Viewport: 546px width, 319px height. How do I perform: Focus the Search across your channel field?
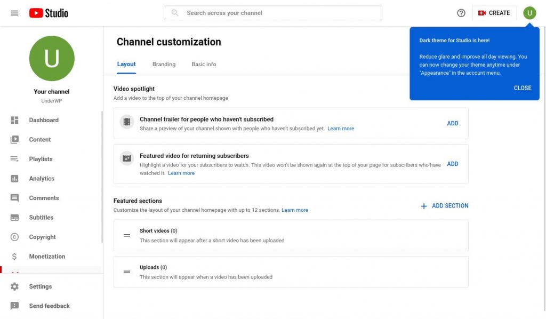(273, 13)
